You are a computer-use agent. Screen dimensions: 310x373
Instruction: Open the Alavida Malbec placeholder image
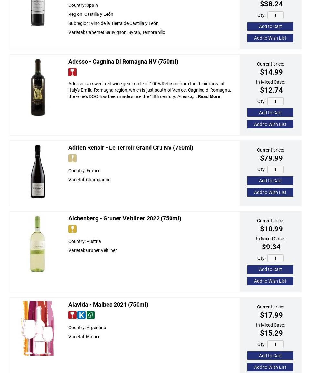pos(38,328)
